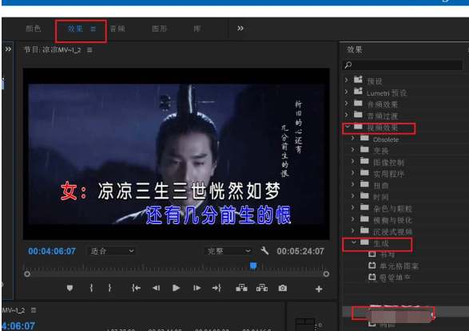Click the 节目: 凉凉MV~1_2 panel title
Screen dimensions: 469x331
pyautogui.click(x=53, y=49)
